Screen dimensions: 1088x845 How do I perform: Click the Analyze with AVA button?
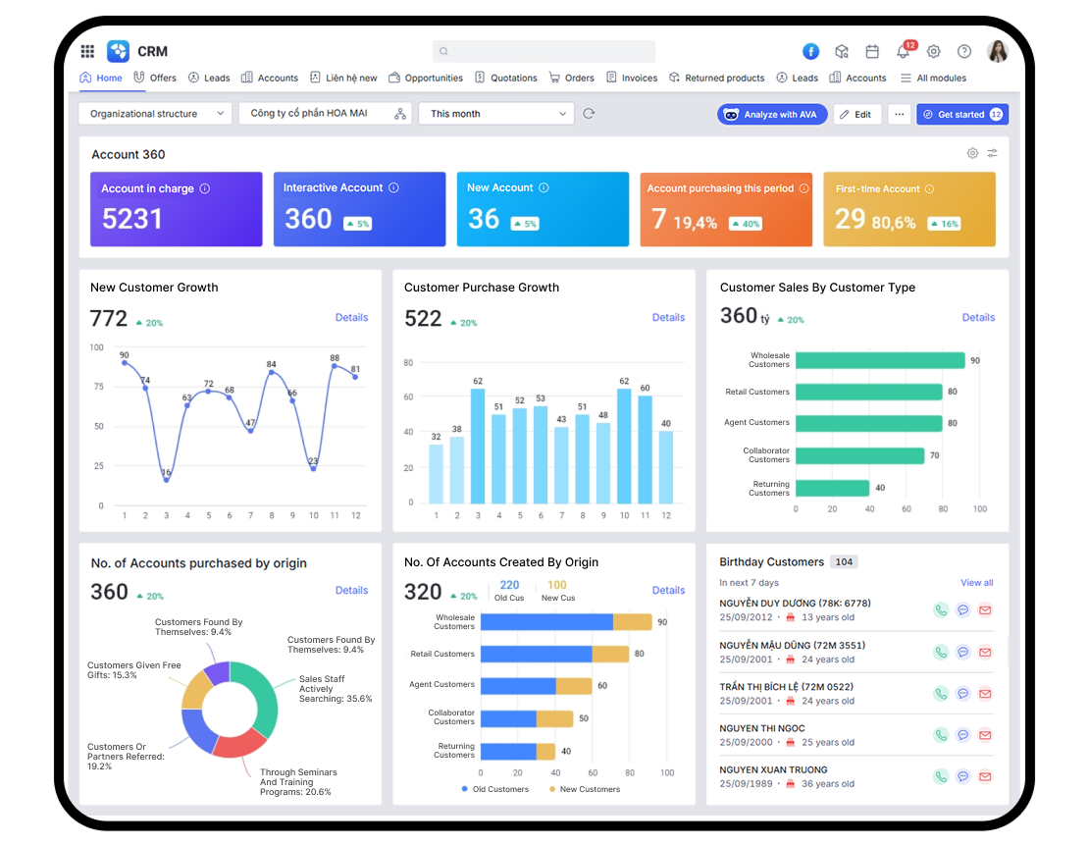(771, 114)
